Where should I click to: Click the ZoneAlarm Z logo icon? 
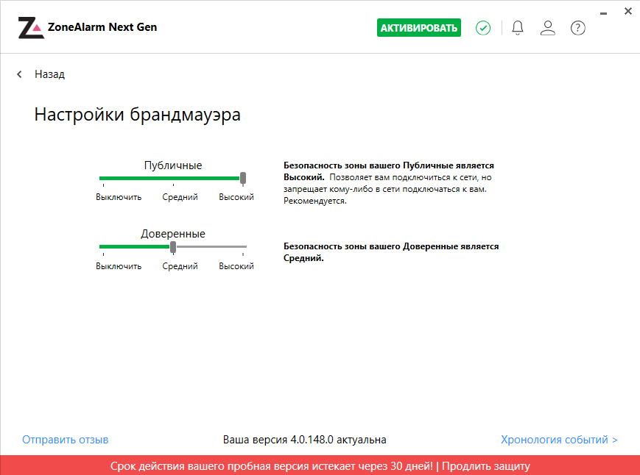coord(31,28)
